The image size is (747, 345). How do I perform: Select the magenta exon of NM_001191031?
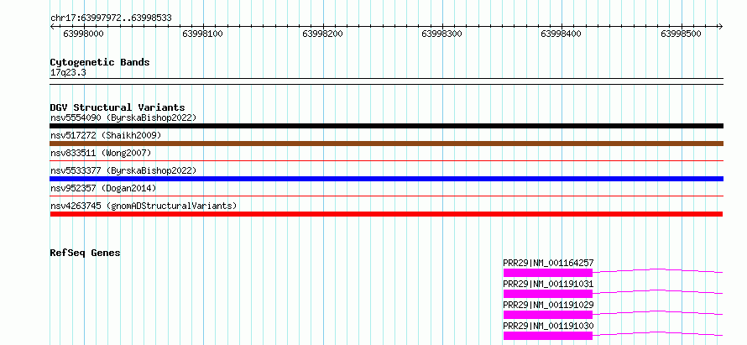[548, 294]
